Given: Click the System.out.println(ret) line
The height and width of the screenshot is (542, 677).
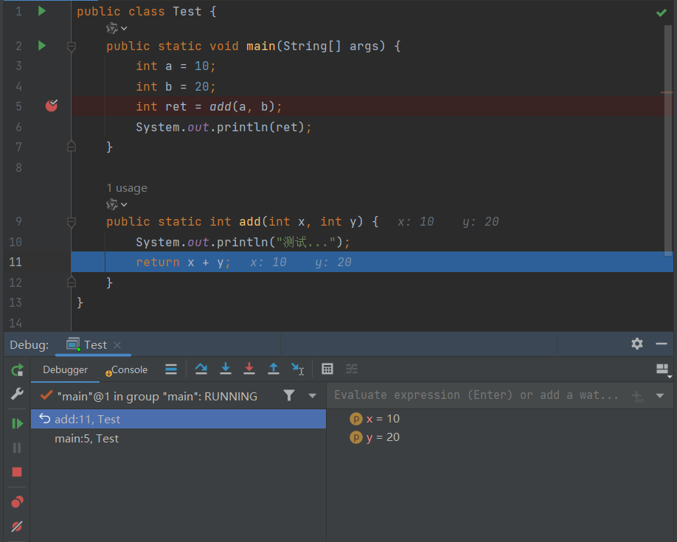Looking at the screenshot, I should (x=223, y=127).
